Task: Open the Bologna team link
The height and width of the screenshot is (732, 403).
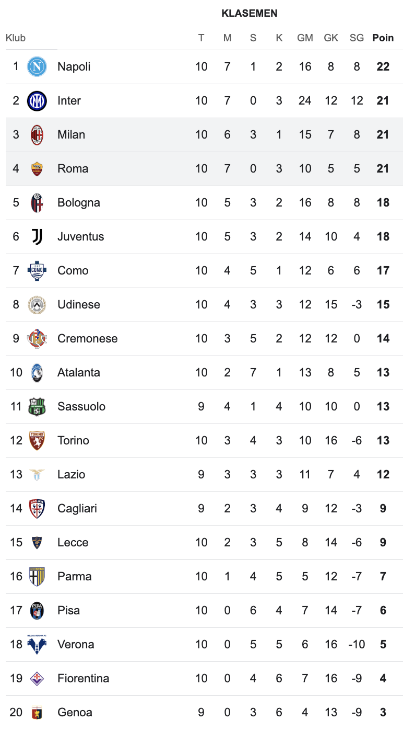Action: (79, 202)
